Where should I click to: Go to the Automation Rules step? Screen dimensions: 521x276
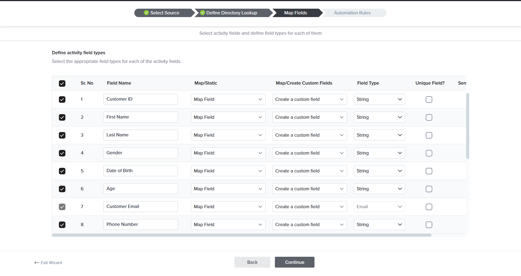click(x=352, y=13)
